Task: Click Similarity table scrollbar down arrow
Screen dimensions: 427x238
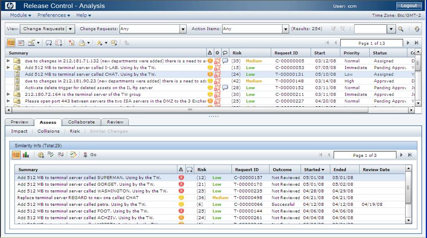Action: 409,220
